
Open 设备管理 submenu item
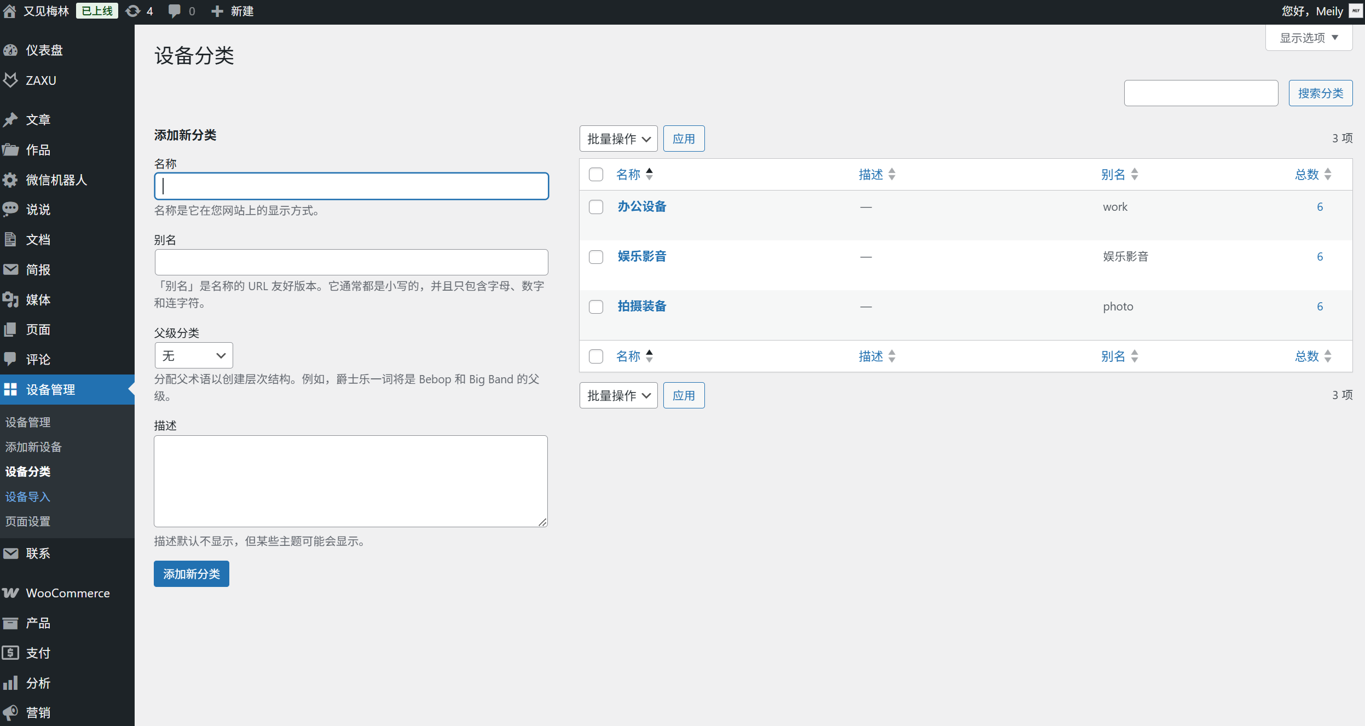[x=28, y=422]
